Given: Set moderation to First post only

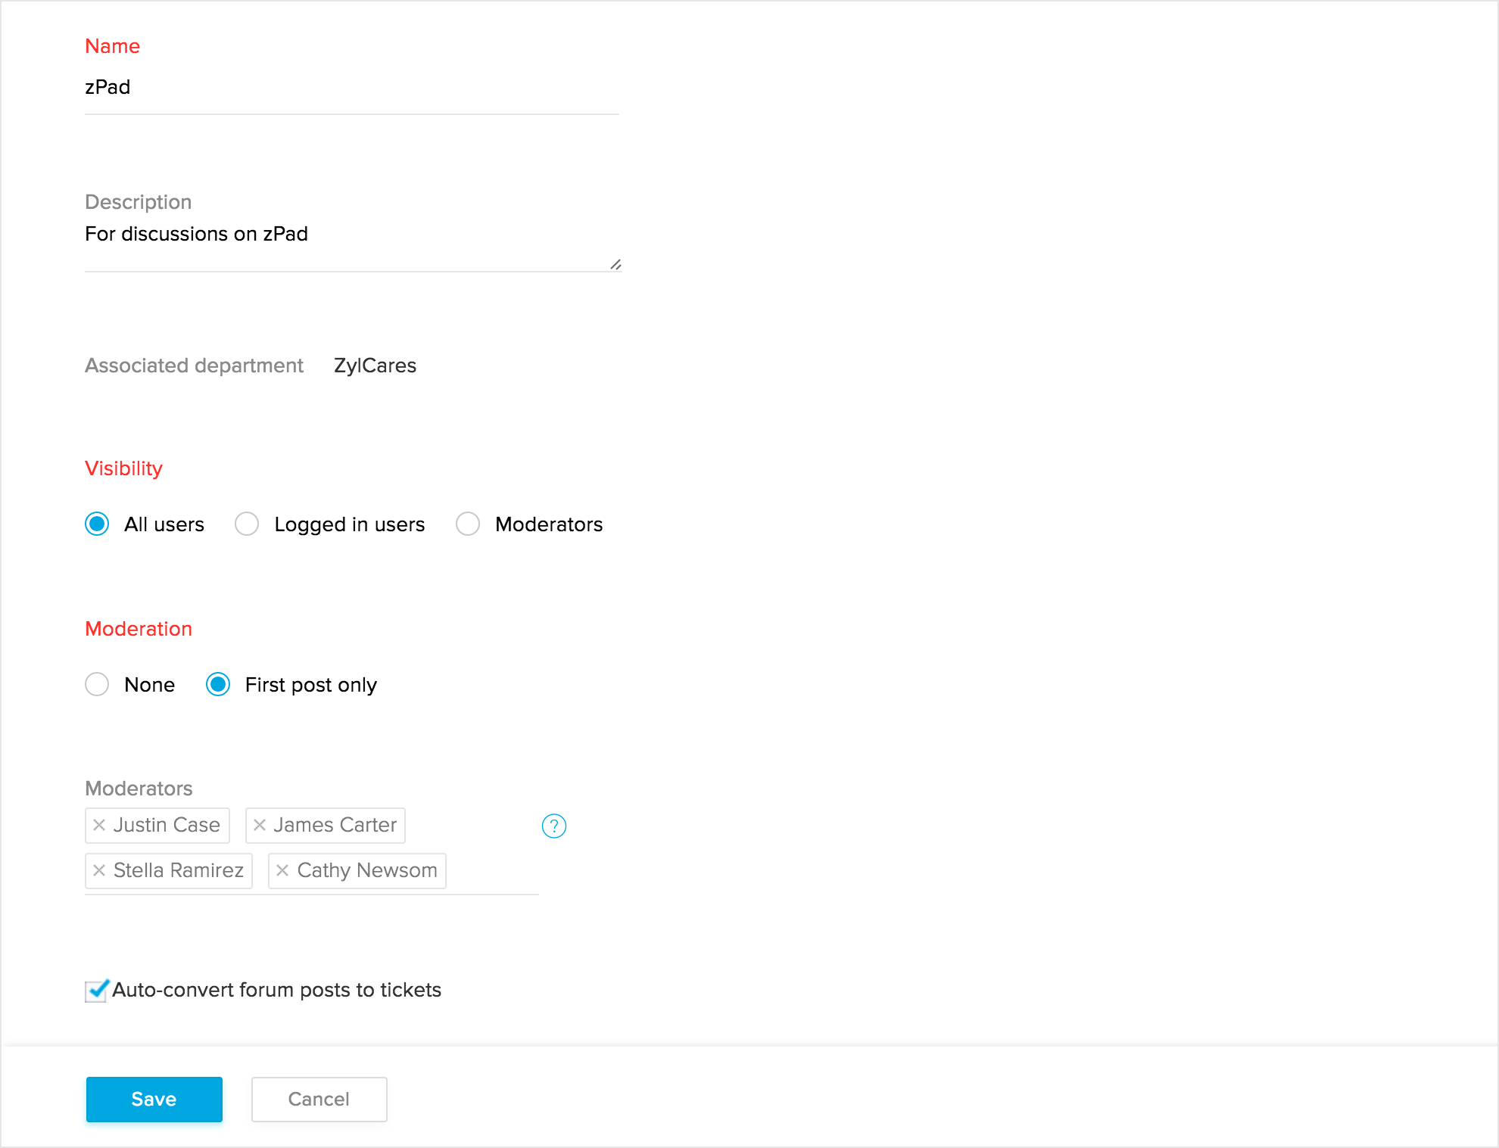Looking at the screenshot, I should point(218,684).
